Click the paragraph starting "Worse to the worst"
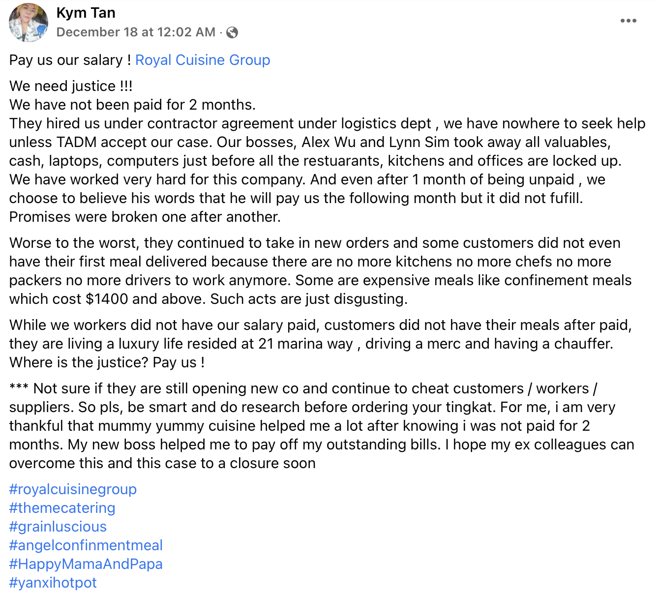Screen dimensions: 661x593 coord(320,271)
